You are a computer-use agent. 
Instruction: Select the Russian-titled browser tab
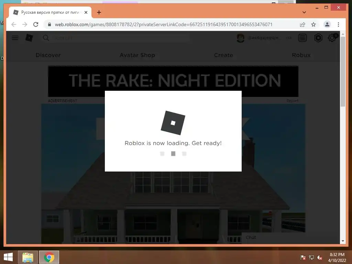(50, 12)
